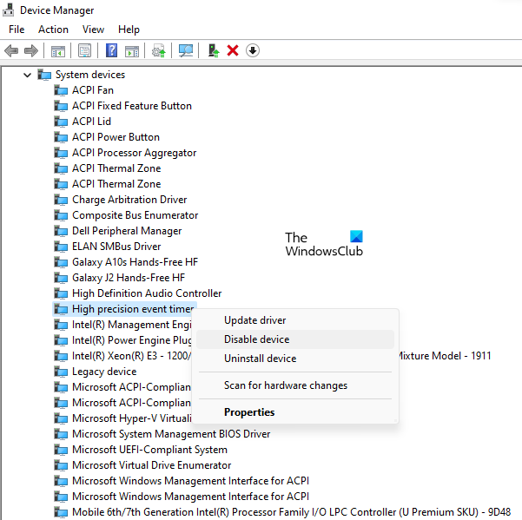The height and width of the screenshot is (520, 522).
Task: Select Intel(R) Management Engine device row
Action: tap(131, 325)
